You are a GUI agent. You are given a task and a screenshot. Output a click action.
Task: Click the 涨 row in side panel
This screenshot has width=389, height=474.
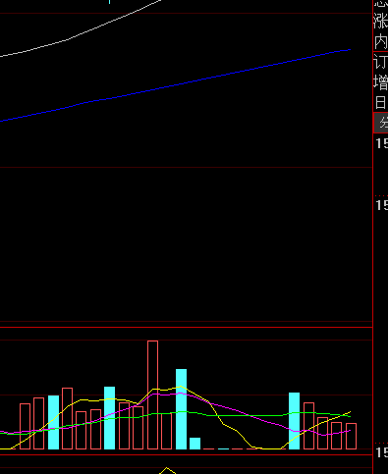pyautogui.click(x=381, y=21)
